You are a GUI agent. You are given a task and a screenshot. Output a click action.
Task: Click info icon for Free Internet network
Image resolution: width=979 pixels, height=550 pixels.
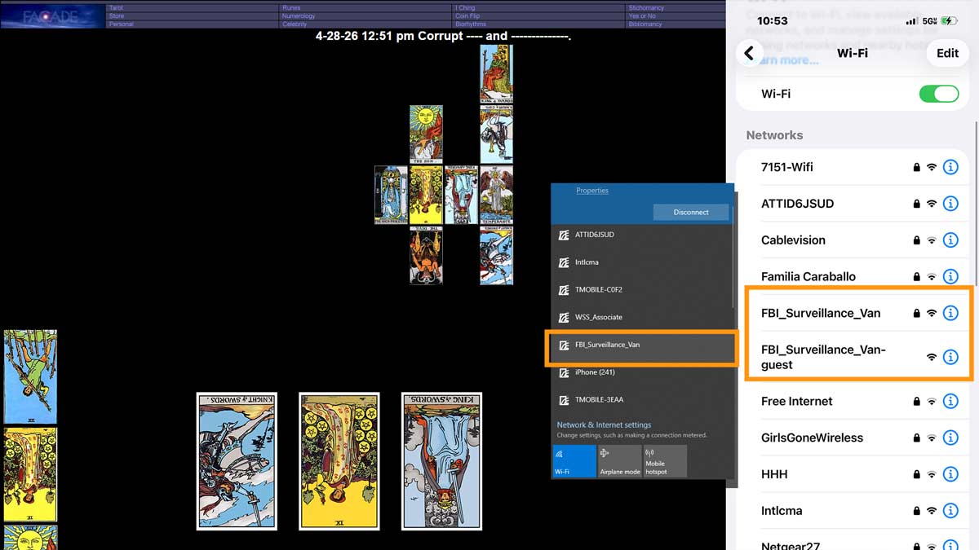tap(950, 401)
